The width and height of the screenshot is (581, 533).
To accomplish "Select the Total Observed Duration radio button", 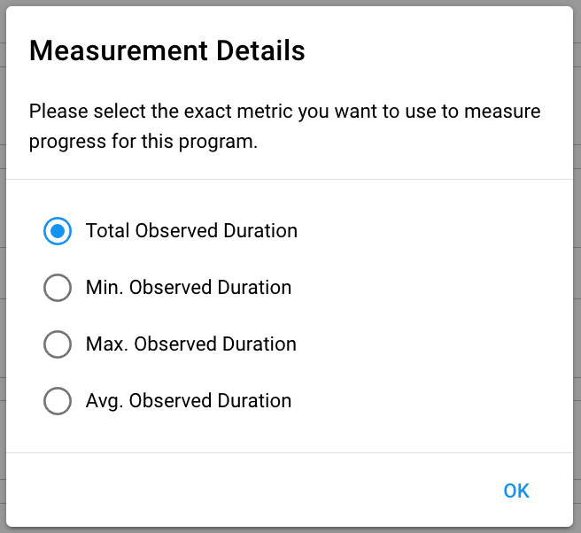I will 58,231.
